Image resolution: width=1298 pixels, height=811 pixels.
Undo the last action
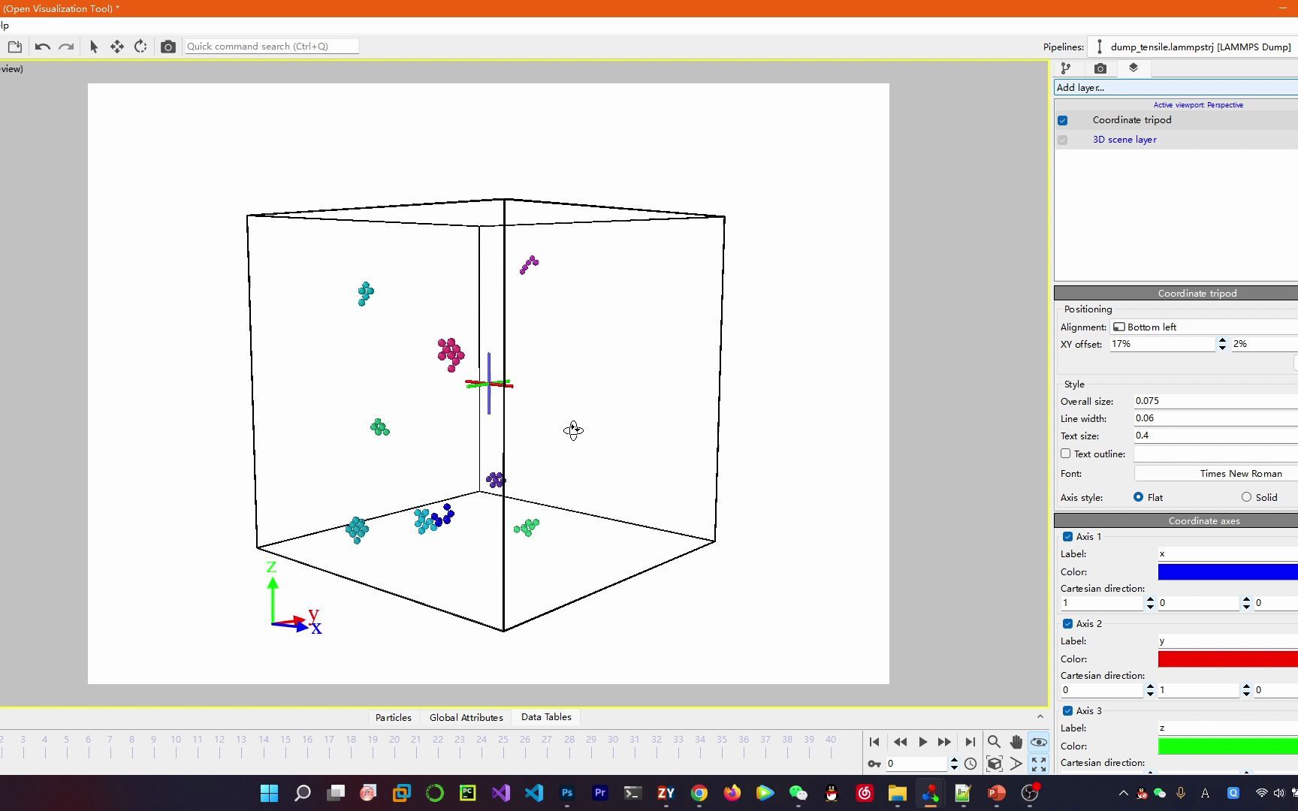(42, 47)
